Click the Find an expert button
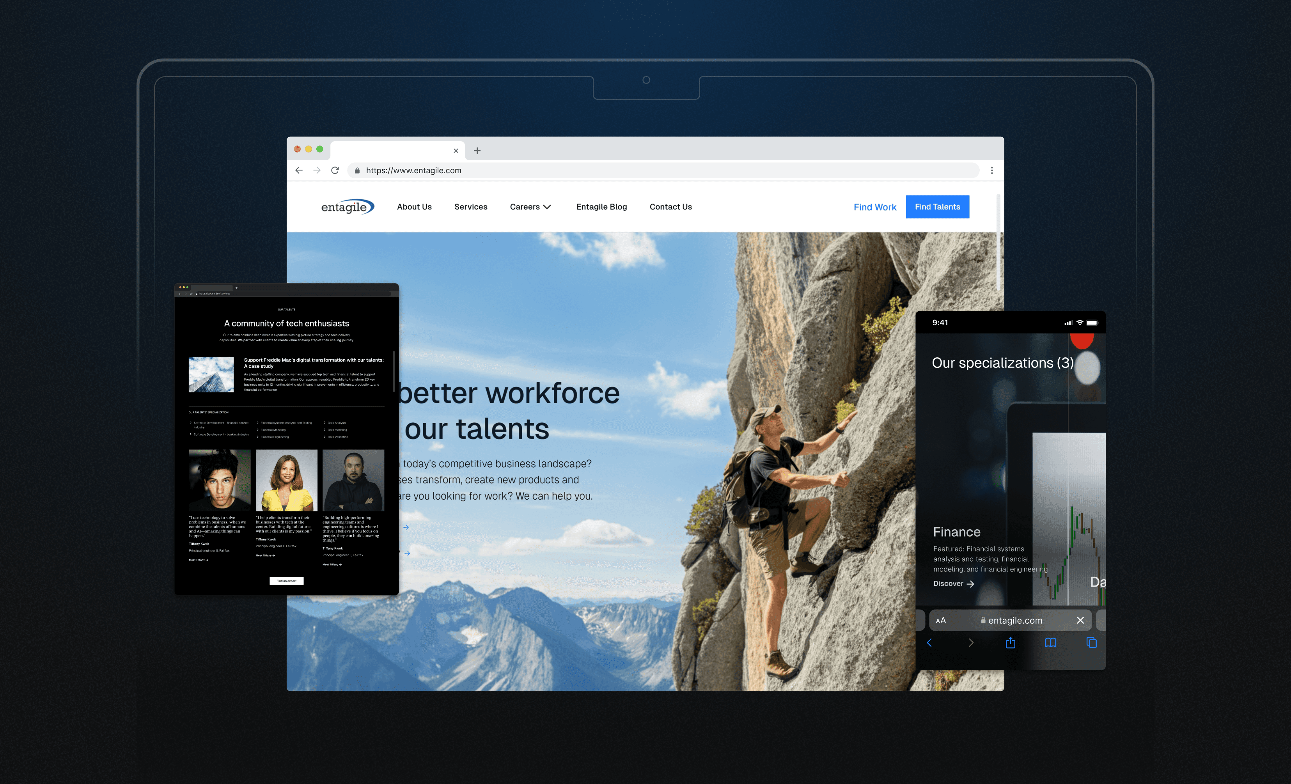Image resolution: width=1291 pixels, height=784 pixels. (x=286, y=581)
